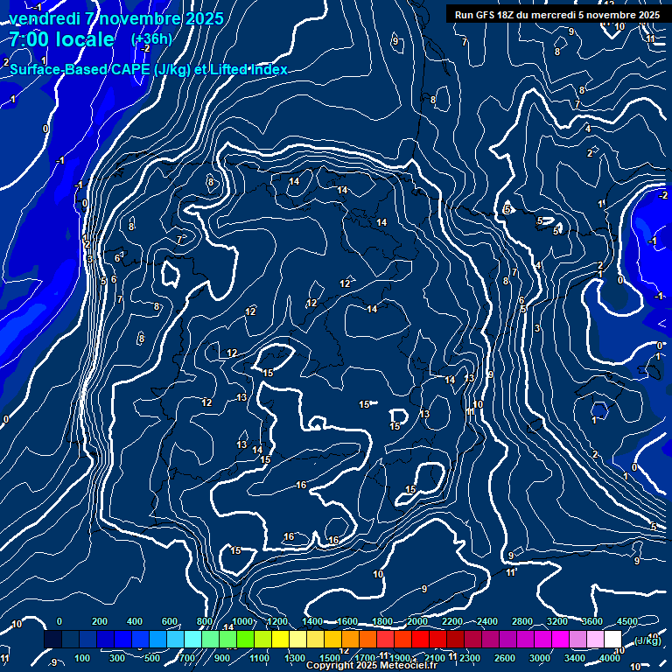This screenshot has width=672, height=672.
Task: Click the '1000' legend label
Action: [242, 621]
